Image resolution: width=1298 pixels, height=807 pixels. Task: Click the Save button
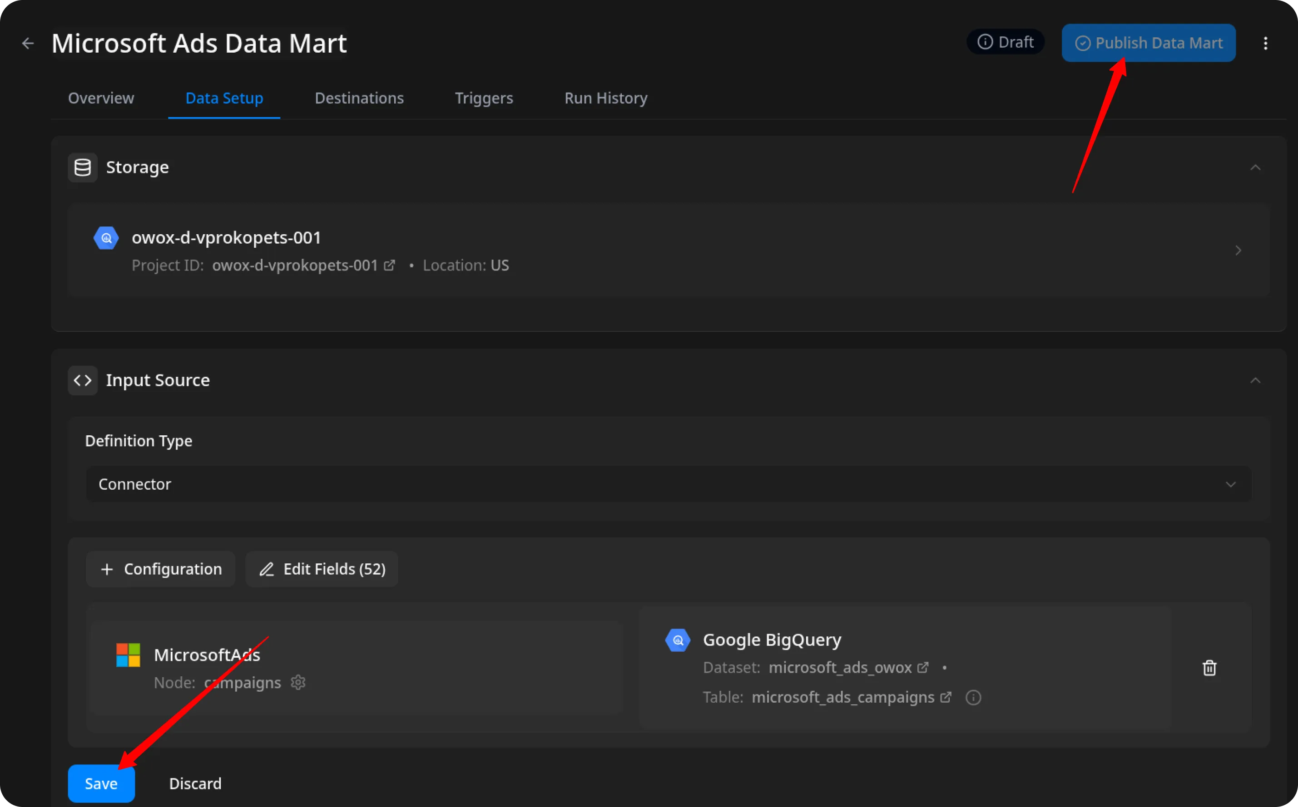click(101, 783)
